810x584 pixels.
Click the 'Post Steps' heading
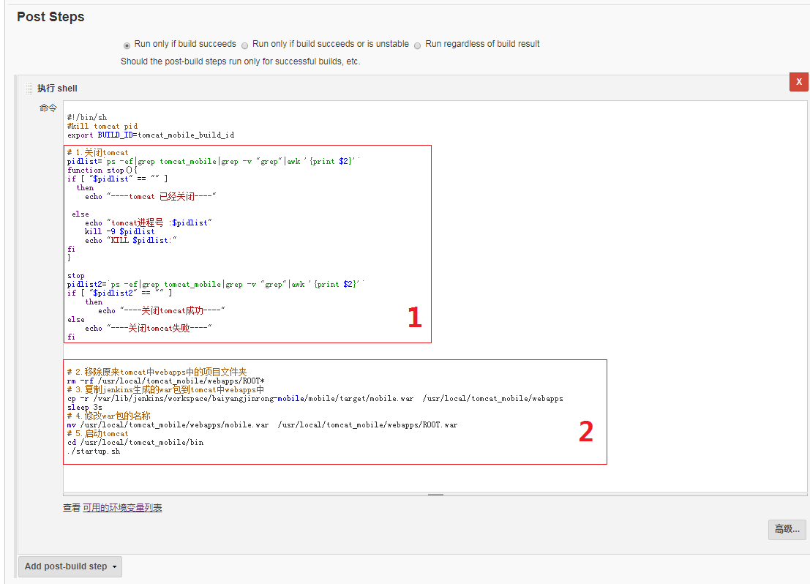[x=50, y=17]
